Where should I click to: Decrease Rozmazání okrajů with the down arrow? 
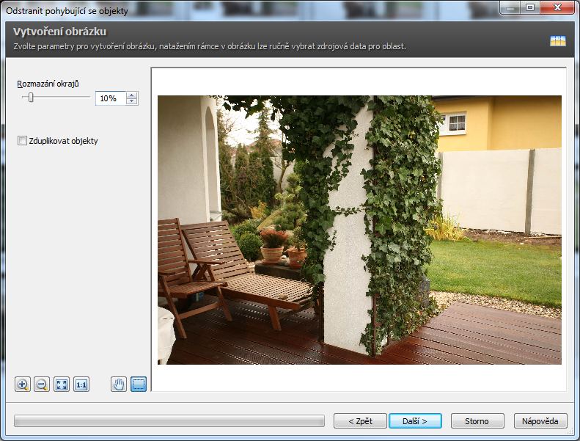click(x=131, y=101)
